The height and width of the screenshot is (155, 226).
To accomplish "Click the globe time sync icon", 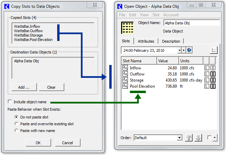I will pos(189,50).
